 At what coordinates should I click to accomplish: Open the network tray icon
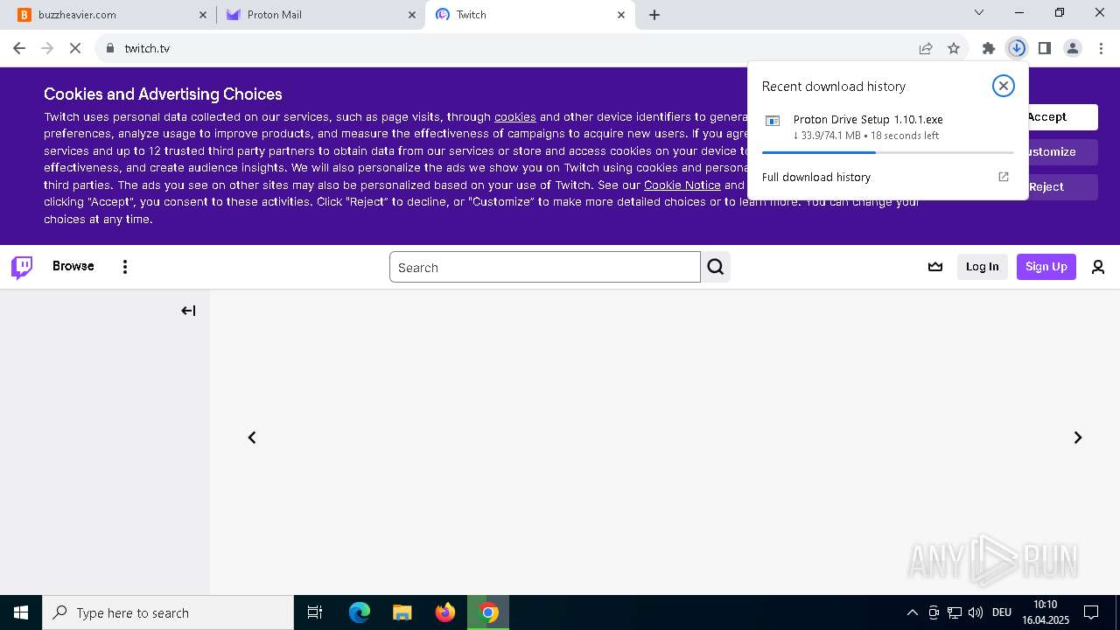click(x=955, y=612)
